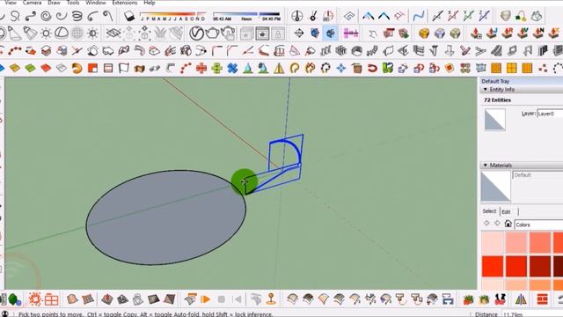Screen dimensions: 563x317
Task: Click the first orange grid icon
Action: tap(496, 68)
